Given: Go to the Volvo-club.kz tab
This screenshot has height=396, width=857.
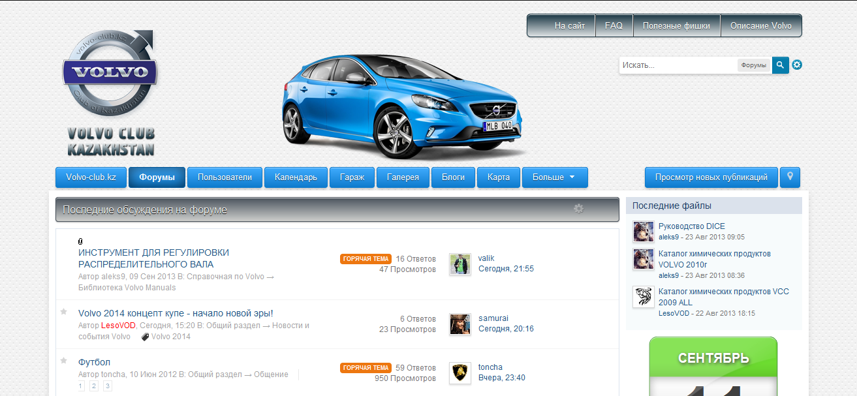Looking at the screenshot, I should click(91, 177).
